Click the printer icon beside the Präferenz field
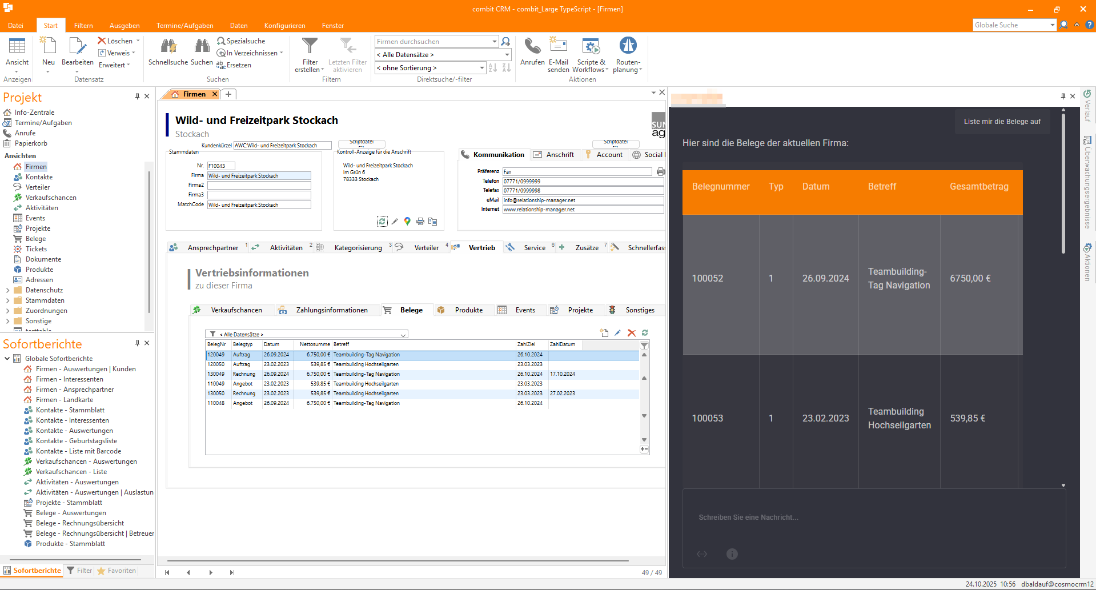 tap(661, 172)
